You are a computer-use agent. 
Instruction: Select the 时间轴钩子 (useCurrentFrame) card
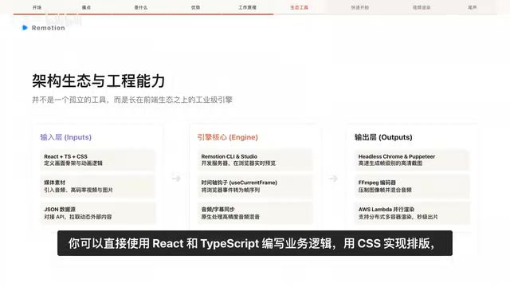tap(255, 187)
